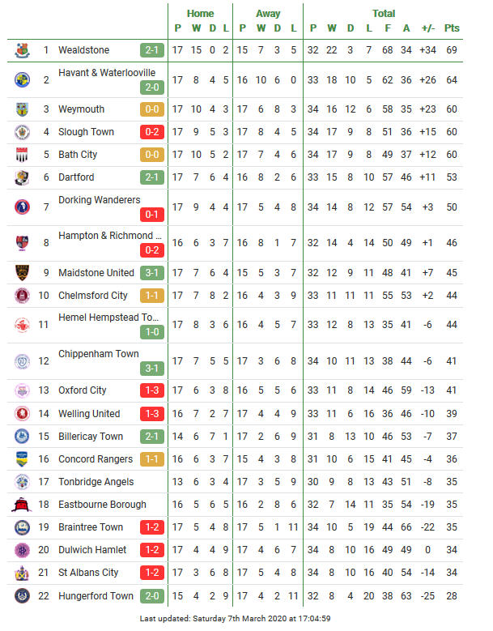Click the Dulwich Hamlet team name

click(x=92, y=550)
